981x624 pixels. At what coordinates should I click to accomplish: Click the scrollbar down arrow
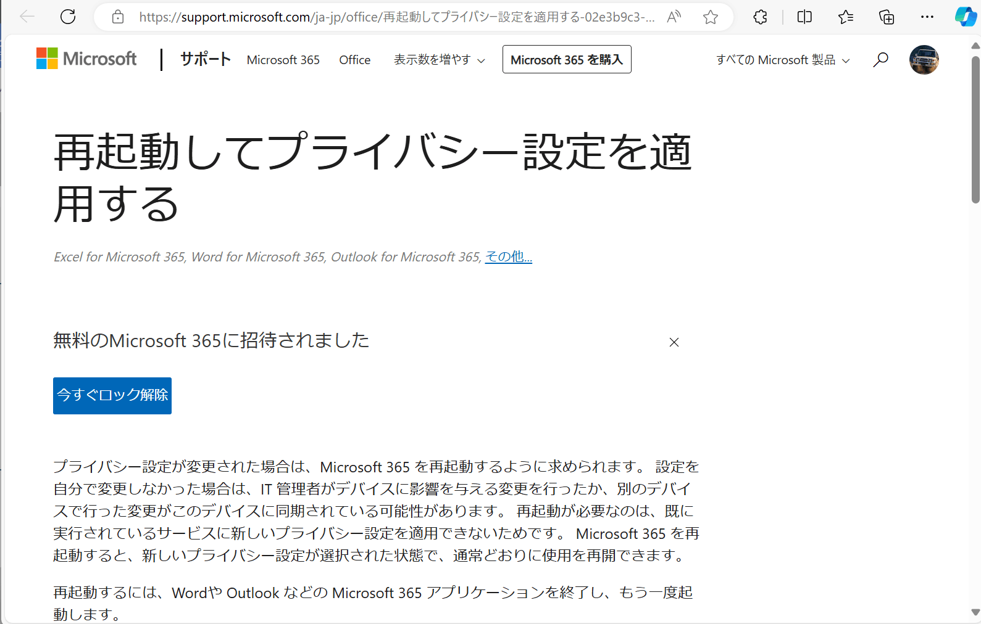click(975, 612)
